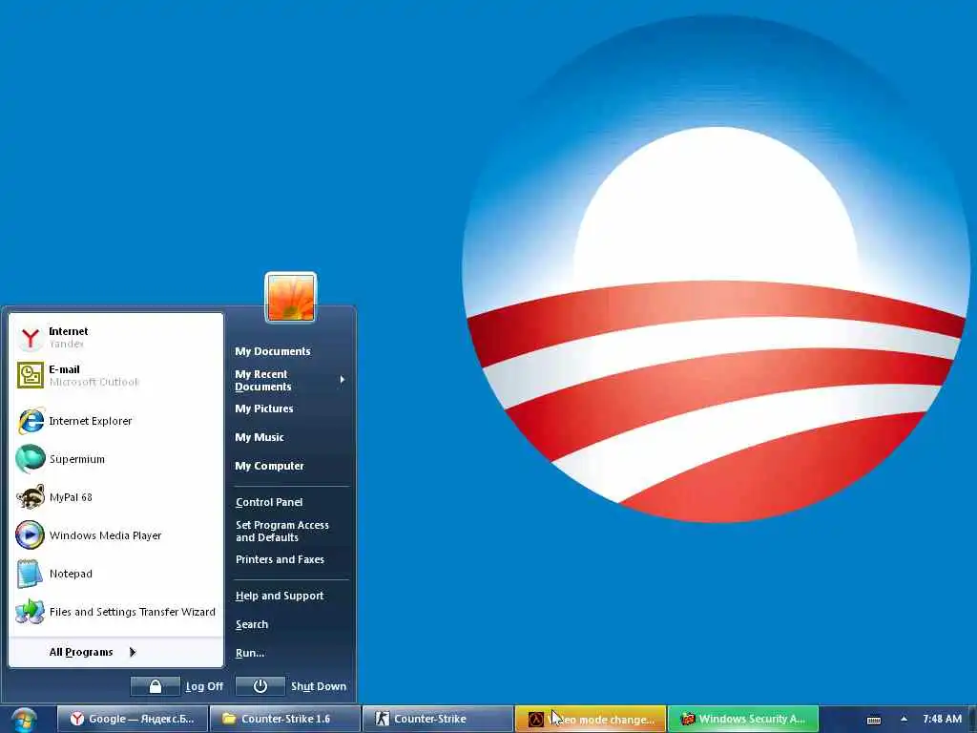Open Printers and Faxes
The height and width of the screenshot is (733, 977).
point(280,559)
